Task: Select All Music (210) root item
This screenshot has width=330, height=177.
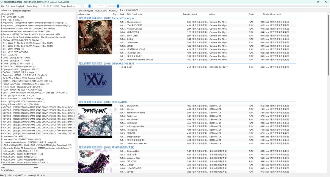Action: coord(7,14)
